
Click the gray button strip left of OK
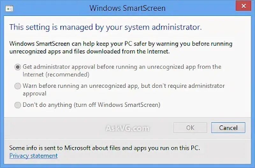(x=64, y=128)
